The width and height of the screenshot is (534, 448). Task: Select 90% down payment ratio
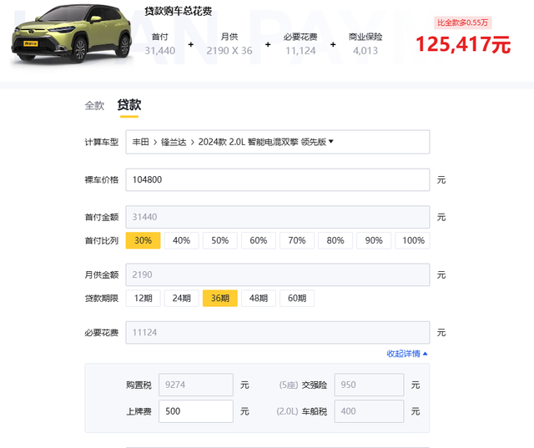pyautogui.click(x=374, y=240)
